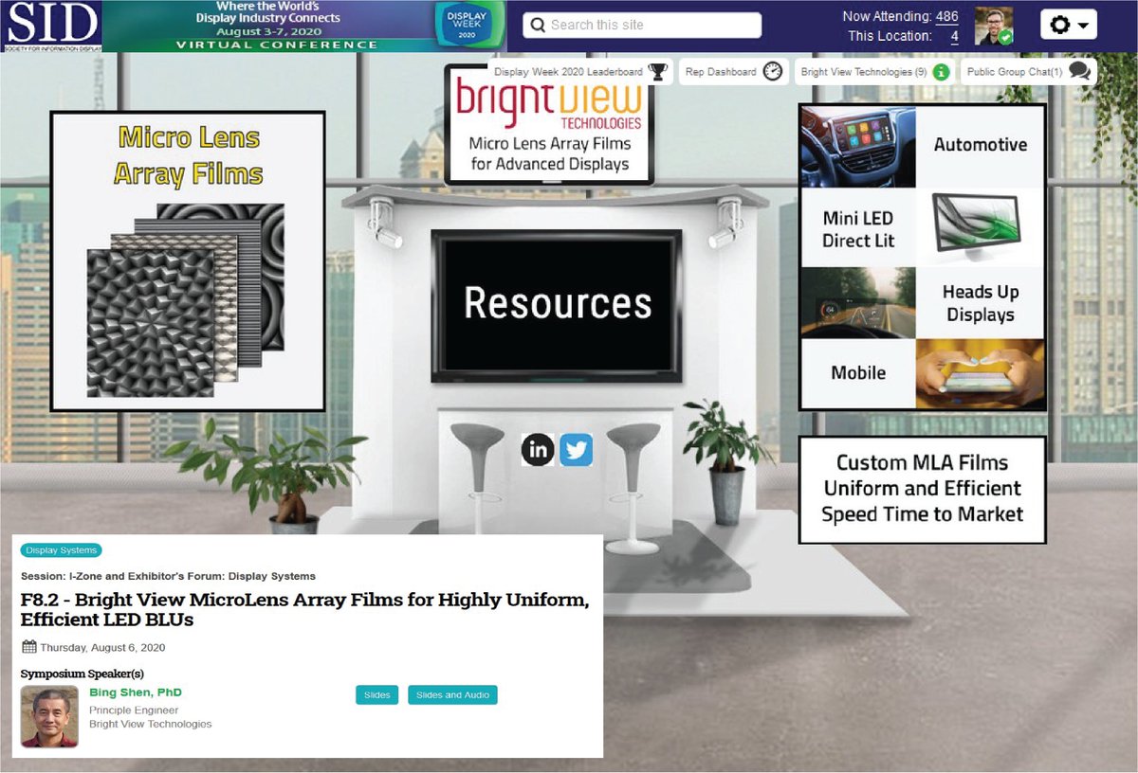Click the Slides and Audio button
The height and width of the screenshot is (773, 1138).
pos(452,695)
